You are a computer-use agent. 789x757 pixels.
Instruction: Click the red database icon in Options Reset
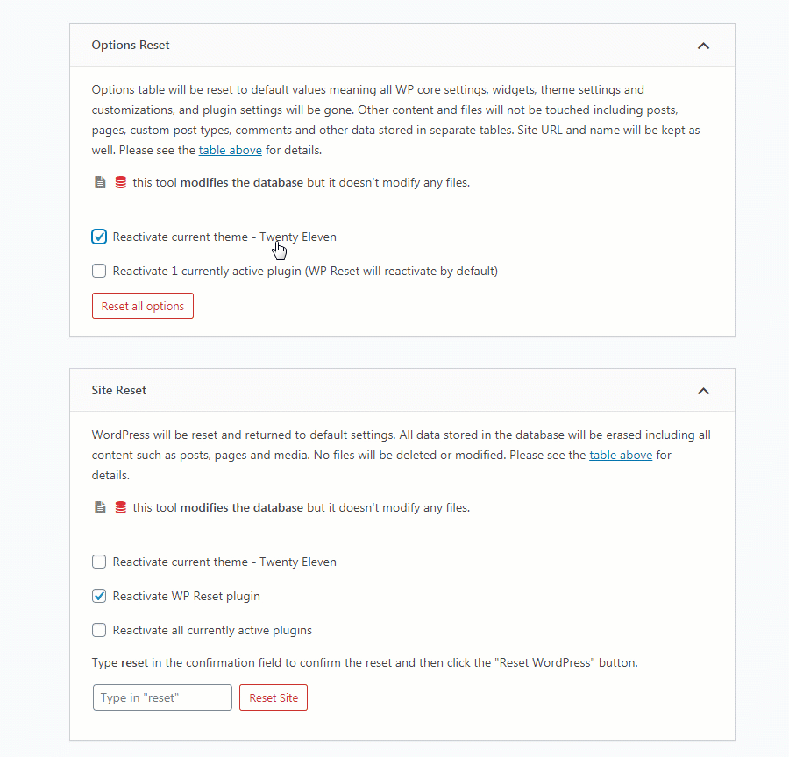point(121,182)
